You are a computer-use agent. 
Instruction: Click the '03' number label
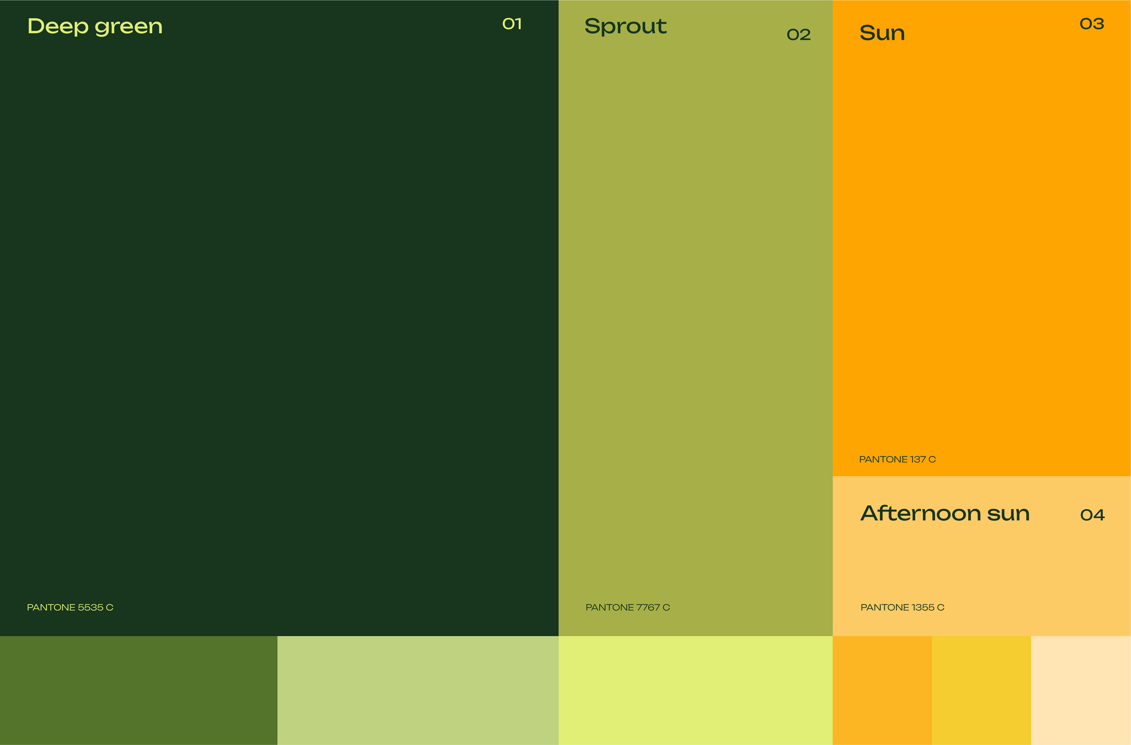(x=1092, y=24)
